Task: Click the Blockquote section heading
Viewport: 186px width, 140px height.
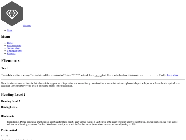Action: [x=8, y=116]
